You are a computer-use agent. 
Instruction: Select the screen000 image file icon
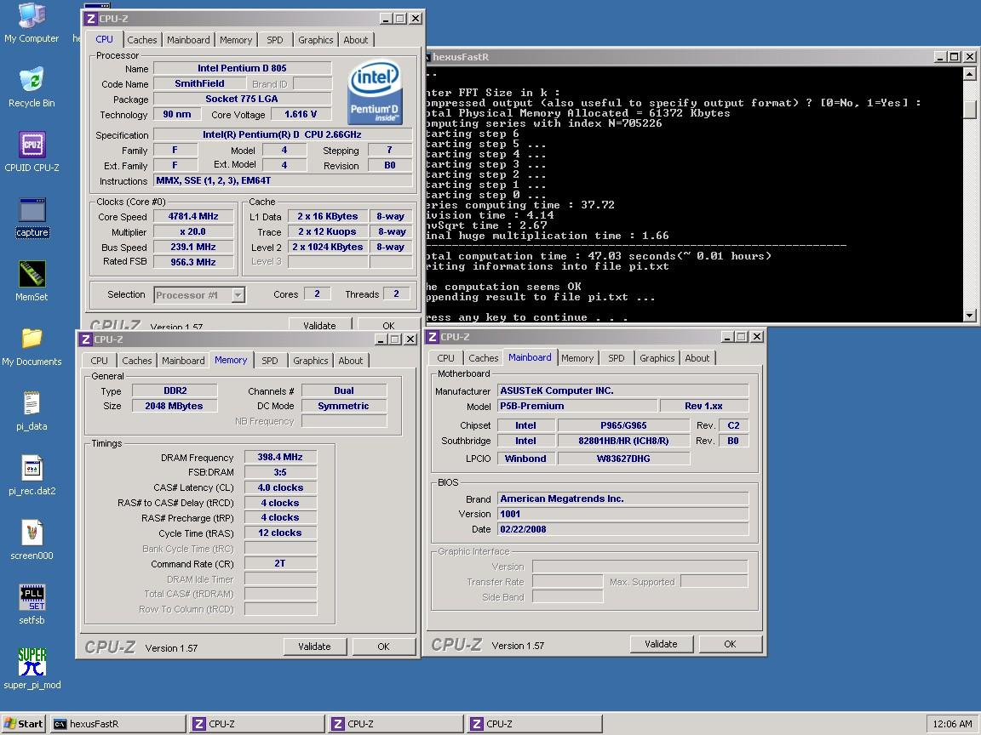pyautogui.click(x=32, y=540)
